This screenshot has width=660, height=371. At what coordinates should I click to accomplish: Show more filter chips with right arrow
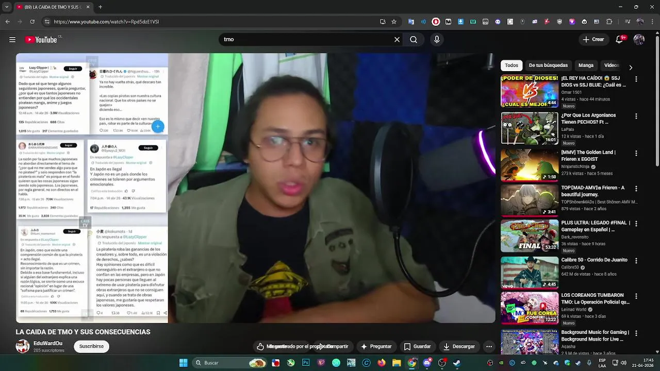pyautogui.click(x=631, y=68)
